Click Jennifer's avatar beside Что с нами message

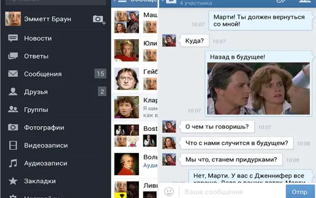(169, 143)
